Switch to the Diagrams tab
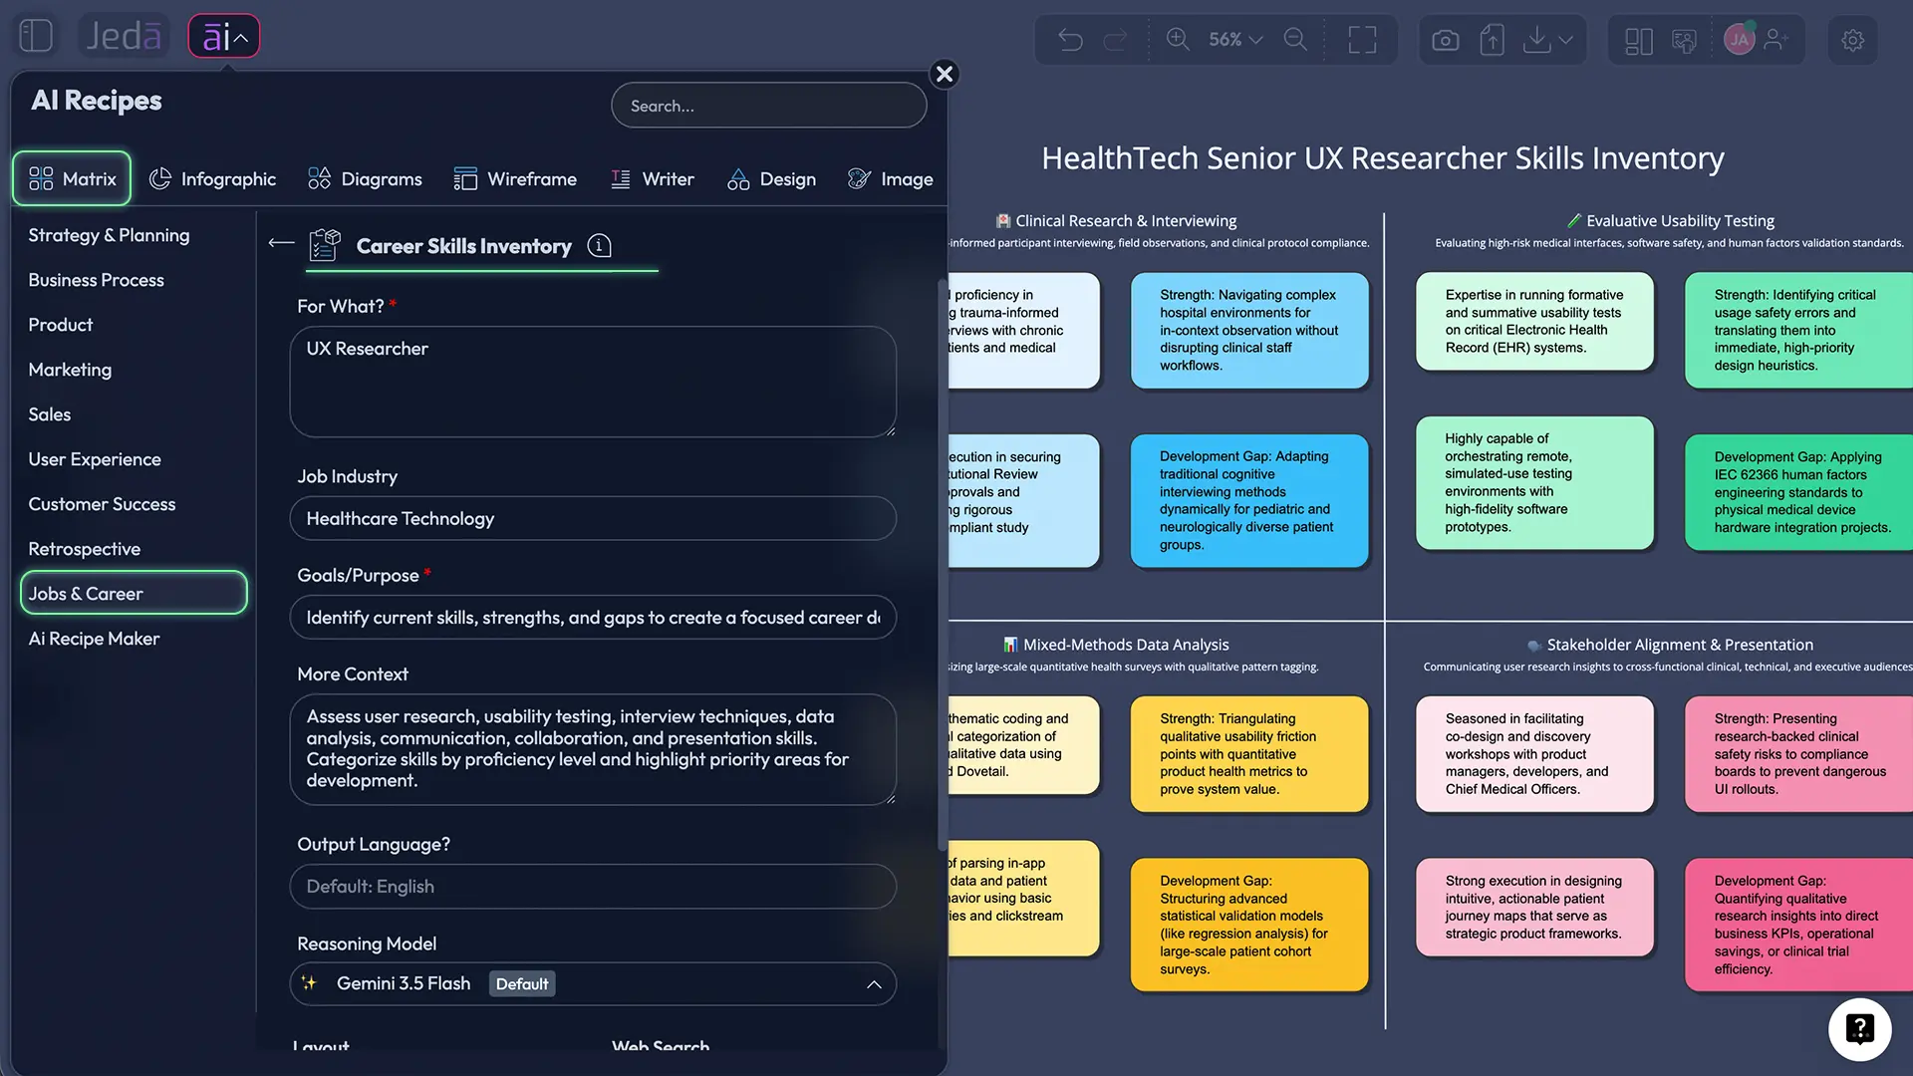Image resolution: width=1913 pixels, height=1076 pixels. point(365,179)
